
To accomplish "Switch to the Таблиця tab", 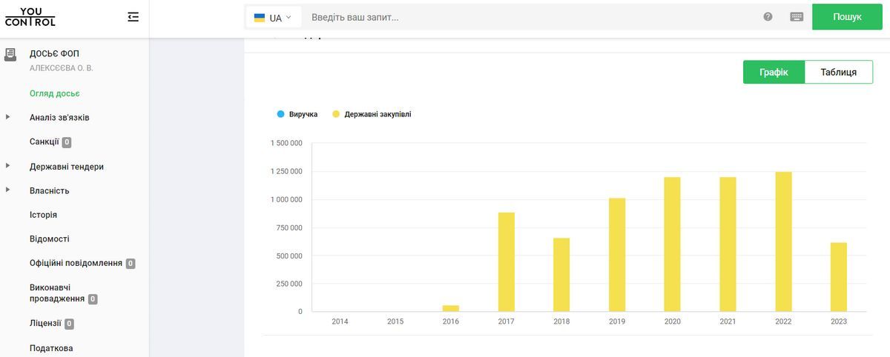I will [838, 72].
